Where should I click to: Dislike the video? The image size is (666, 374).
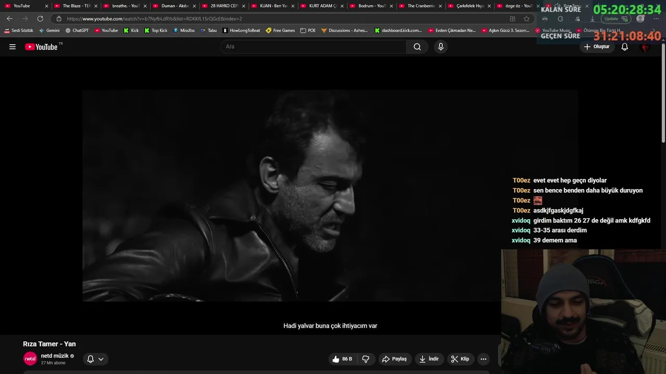(x=366, y=359)
